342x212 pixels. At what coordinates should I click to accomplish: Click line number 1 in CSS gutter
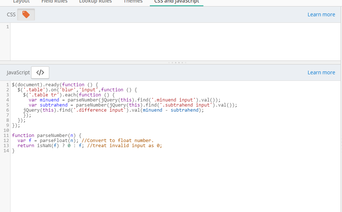pos(7,27)
